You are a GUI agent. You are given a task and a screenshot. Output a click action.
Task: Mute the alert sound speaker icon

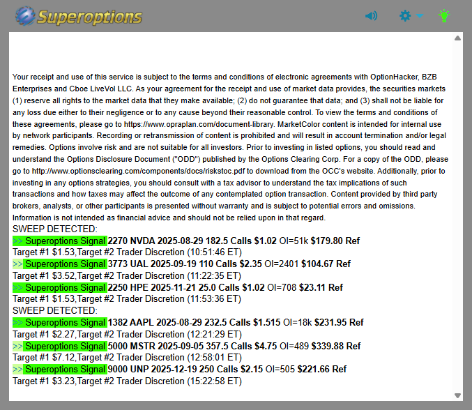[x=372, y=15]
